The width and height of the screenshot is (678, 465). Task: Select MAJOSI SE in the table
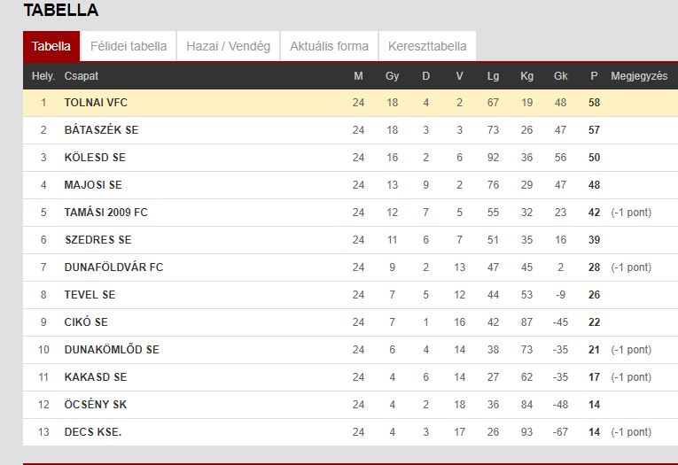[93, 185]
